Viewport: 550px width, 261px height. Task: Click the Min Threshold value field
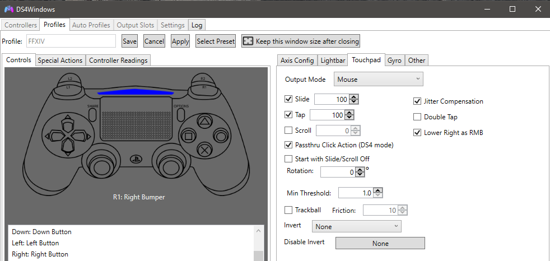coord(356,193)
